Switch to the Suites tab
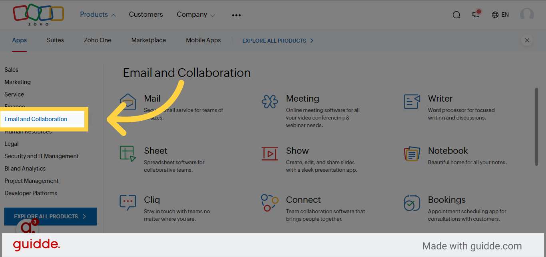546x257 pixels. coord(55,40)
